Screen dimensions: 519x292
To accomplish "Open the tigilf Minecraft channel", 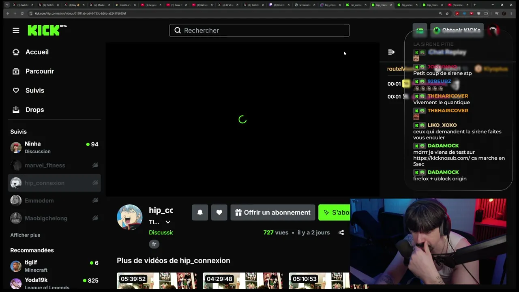I will coord(55,266).
